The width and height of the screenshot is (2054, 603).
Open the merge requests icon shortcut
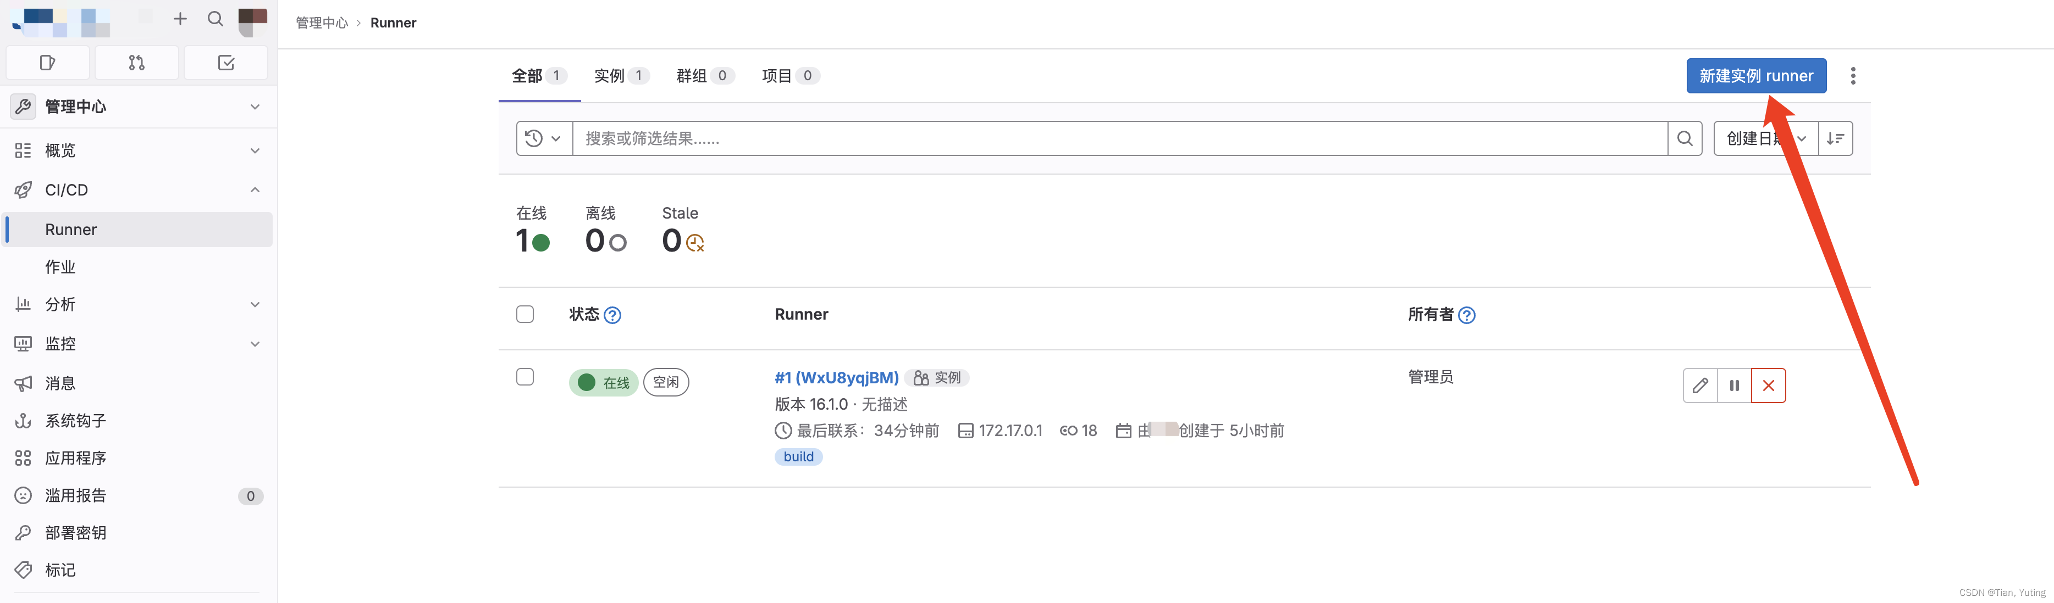tap(136, 62)
